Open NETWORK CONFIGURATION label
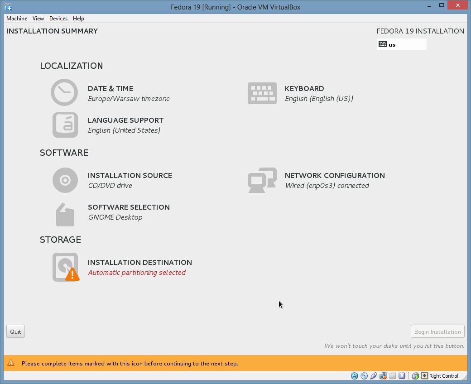Screen dimensions: 471x384 coord(335,175)
